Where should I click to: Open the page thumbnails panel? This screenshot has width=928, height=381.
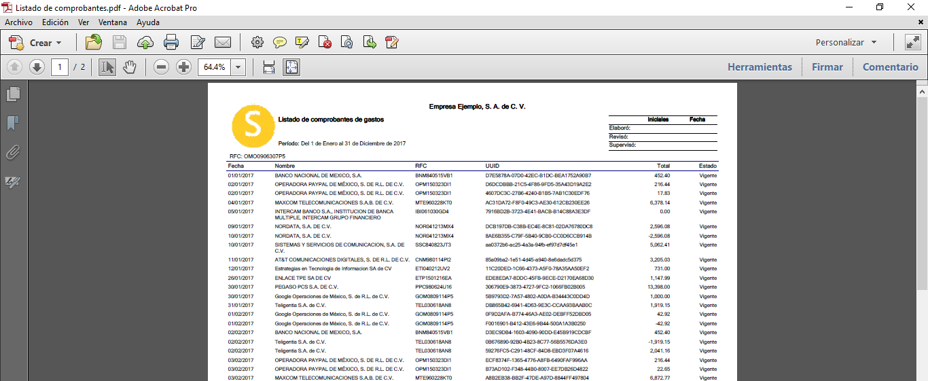click(x=13, y=94)
